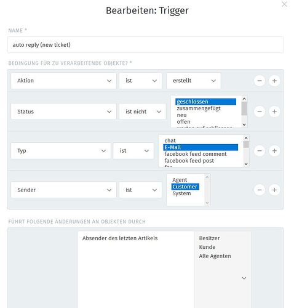
Task: Add a condition after the Sender row
Action: (274, 190)
